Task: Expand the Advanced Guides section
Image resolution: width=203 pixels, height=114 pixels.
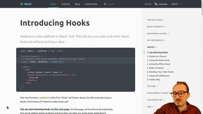Action: coord(158,34)
